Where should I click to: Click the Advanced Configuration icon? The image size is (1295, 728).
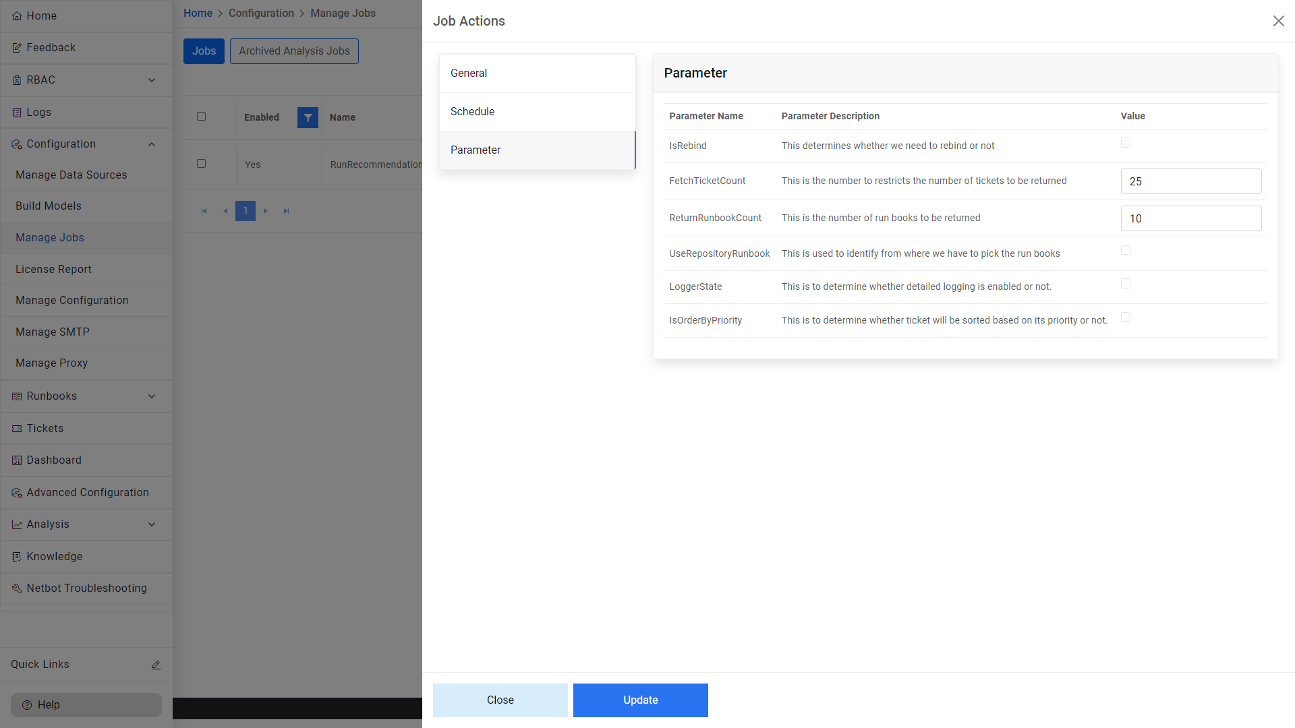click(17, 493)
